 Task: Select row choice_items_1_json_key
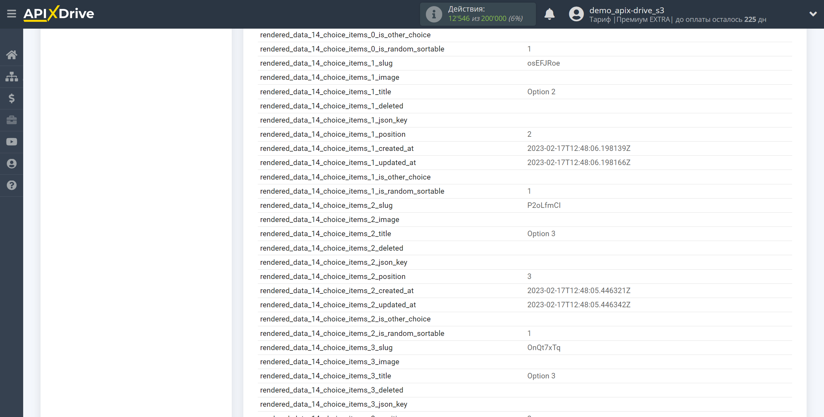click(x=525, y=120)
